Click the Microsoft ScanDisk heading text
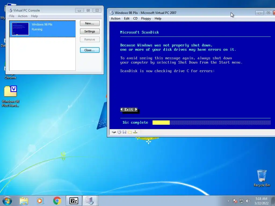Screen dimensions: 275x206 (x=140, y=32)
